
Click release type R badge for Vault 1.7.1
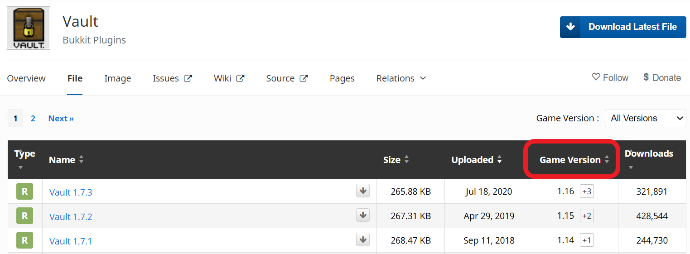point(25,240)
